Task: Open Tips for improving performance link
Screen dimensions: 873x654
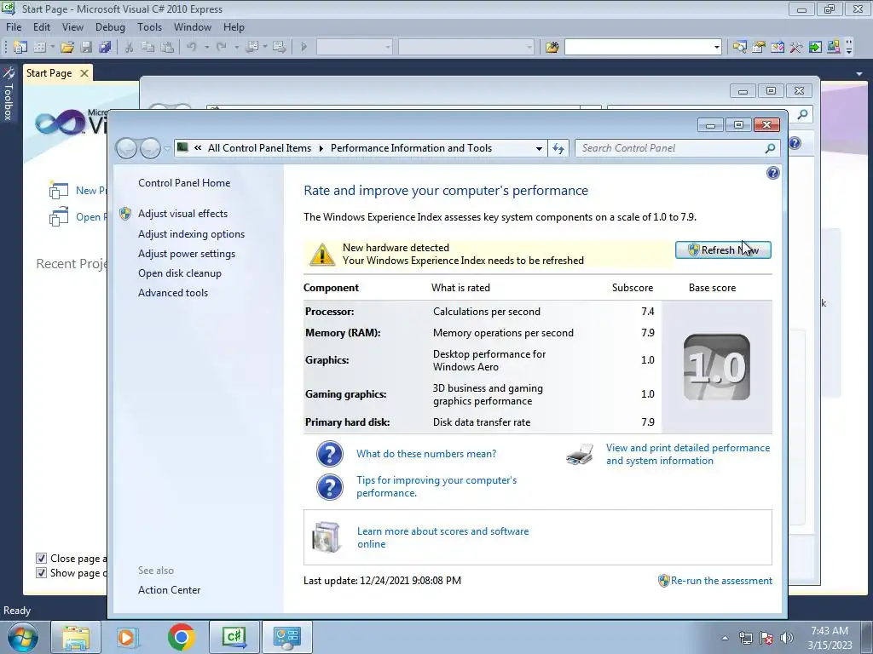Action: point(436,486)
